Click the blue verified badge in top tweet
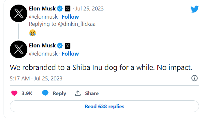 60,9
